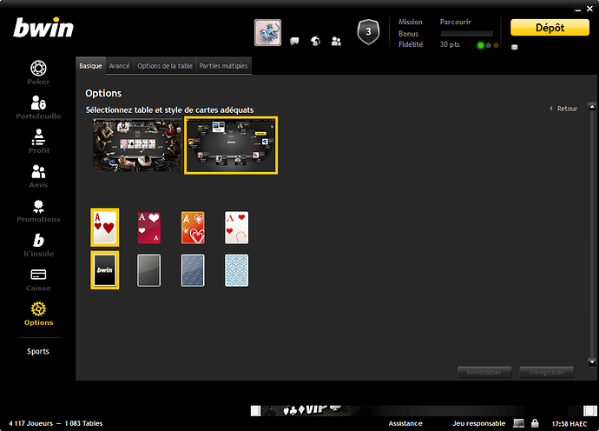Minimize the bwin window

[x=578, y=10]
